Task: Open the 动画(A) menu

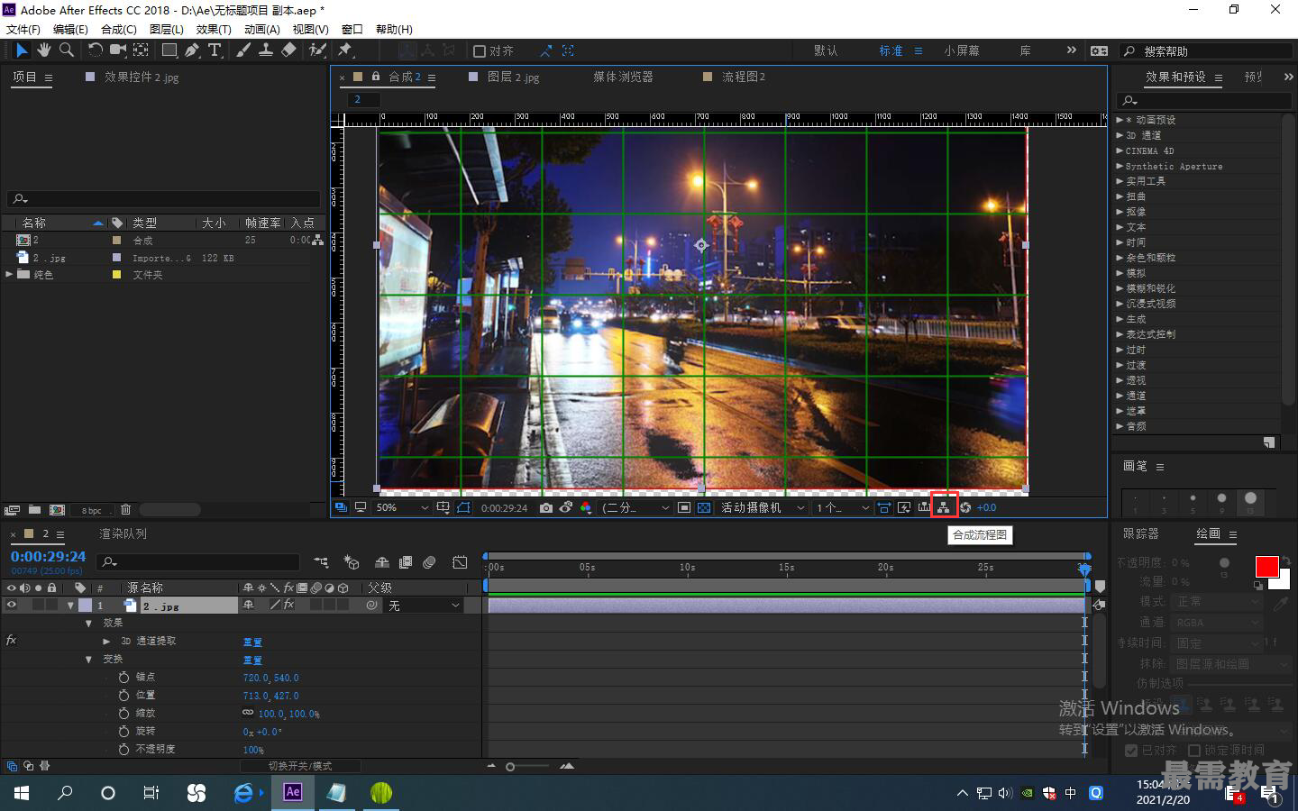Action: click(x=262, y=29)
